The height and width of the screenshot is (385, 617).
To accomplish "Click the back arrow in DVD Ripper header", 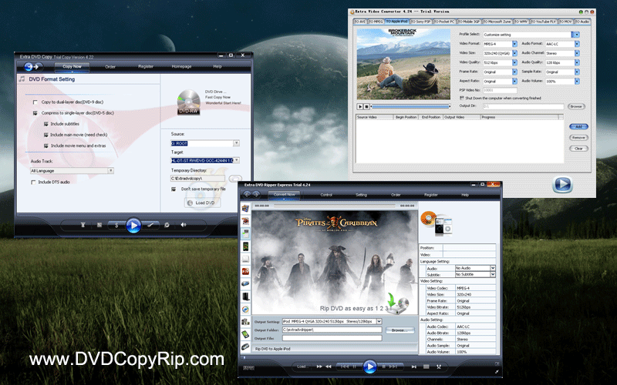I will tap(247, 194).
